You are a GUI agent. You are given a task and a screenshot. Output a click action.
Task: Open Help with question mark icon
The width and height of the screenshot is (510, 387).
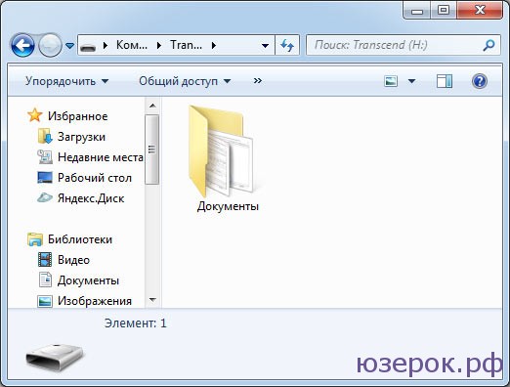coord(480,81)
